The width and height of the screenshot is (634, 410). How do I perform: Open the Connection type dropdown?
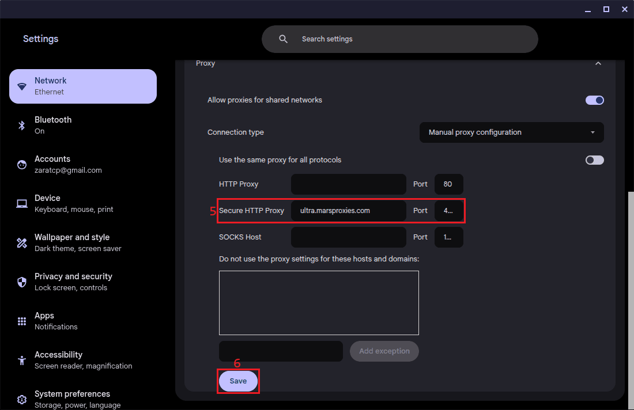pos(511,132)
